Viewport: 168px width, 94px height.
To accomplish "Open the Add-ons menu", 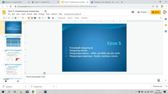I will pos(54,14).
